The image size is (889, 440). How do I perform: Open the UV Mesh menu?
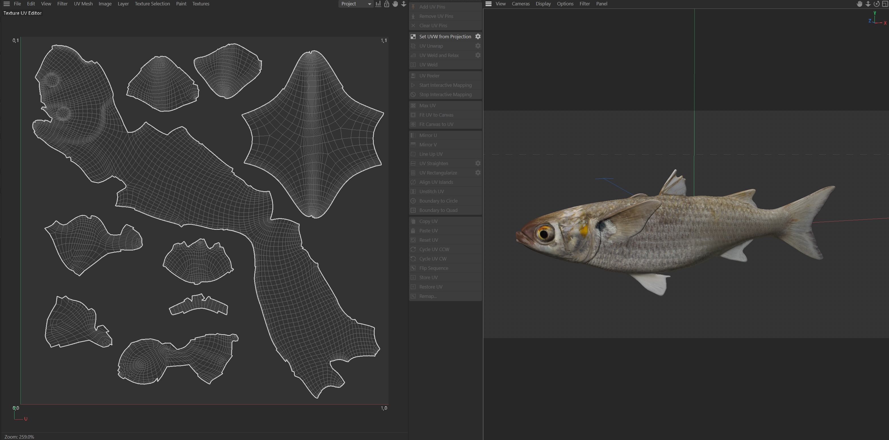(x=83, y=4)
